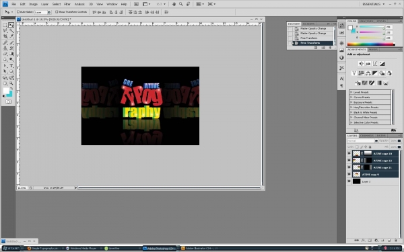Add a Curves adjustment from the icon
Screen dimensions: 404x252
375,64
